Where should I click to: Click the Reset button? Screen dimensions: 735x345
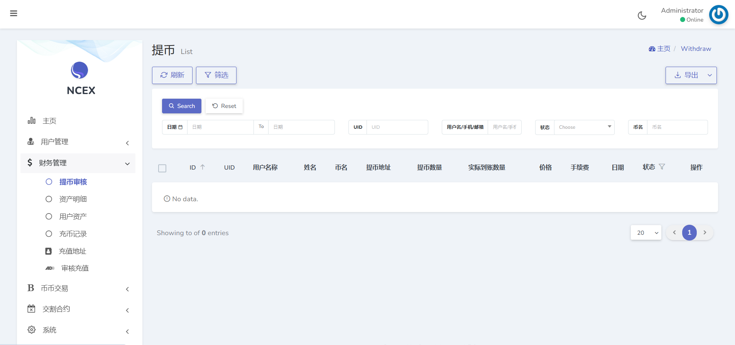click(x=224, y=106)
